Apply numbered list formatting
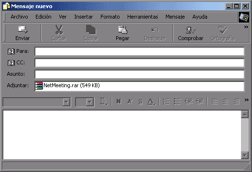 click(x=166, y=101)
